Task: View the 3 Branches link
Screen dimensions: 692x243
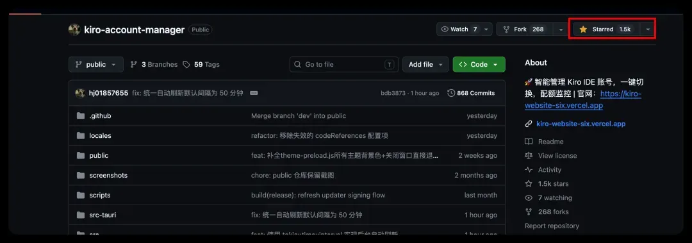Action: point(154,65)
